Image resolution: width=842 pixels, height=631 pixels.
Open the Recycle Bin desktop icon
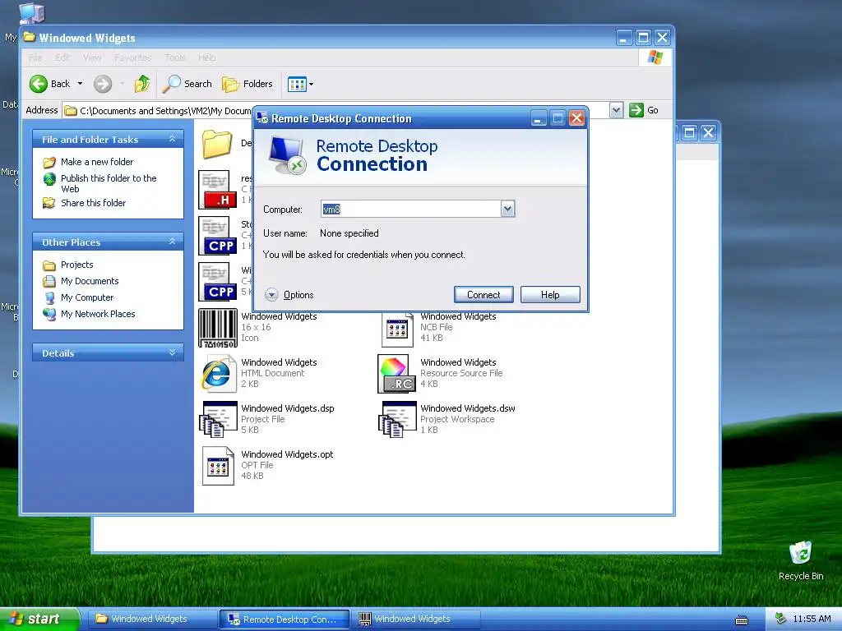click(801, 560)
